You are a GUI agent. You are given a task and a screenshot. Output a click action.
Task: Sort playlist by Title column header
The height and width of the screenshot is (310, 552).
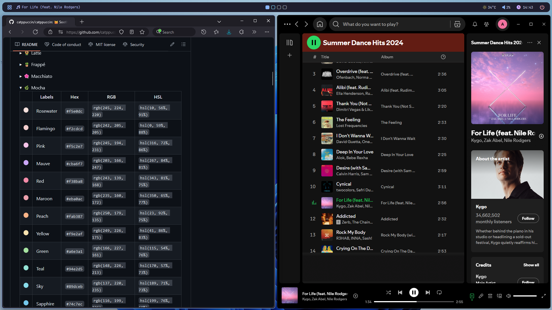pos(325,57)
